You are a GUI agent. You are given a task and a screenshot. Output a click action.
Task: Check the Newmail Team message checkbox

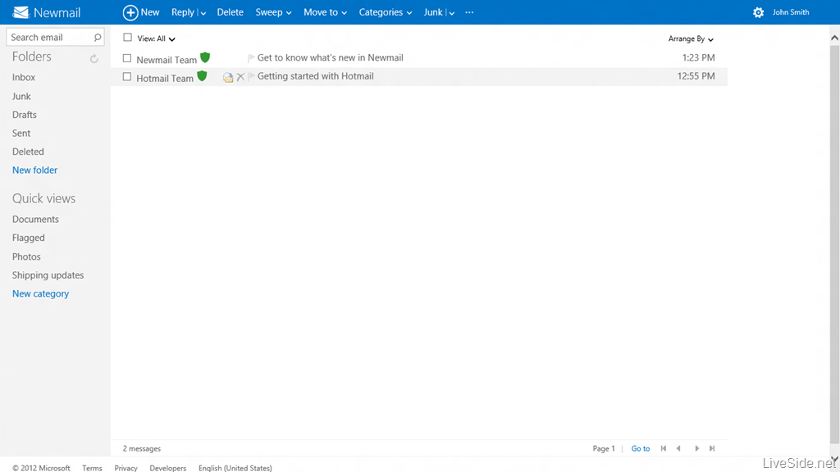coord(127,58)
